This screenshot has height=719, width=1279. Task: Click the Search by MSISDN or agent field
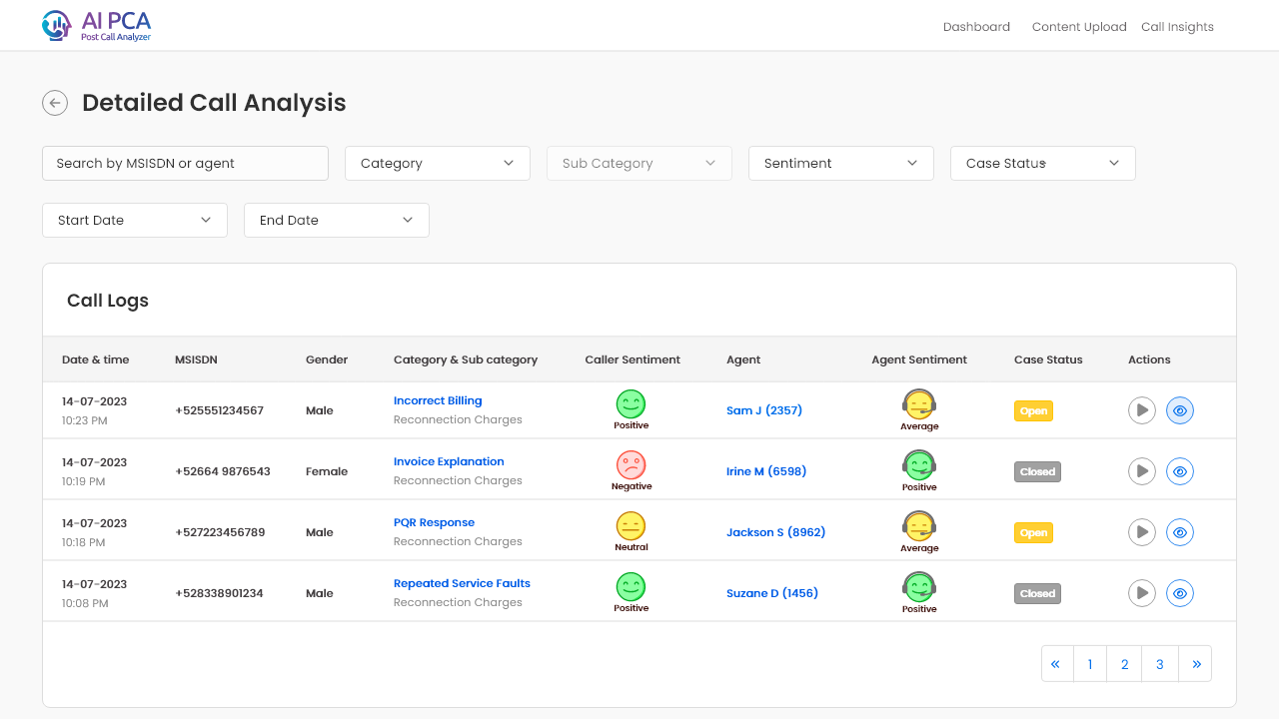tap(185, 163)
